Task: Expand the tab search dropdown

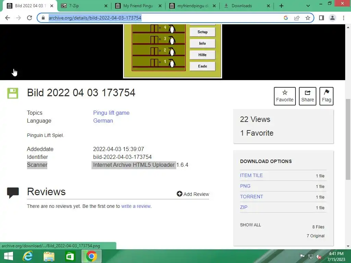Action: coord(308,6)
